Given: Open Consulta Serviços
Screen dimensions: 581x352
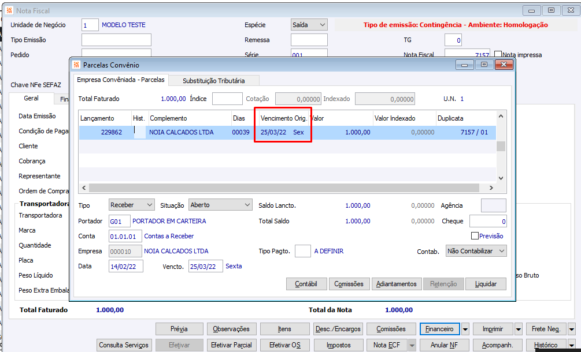Looking at the screenshot, I should click(124, 345).
